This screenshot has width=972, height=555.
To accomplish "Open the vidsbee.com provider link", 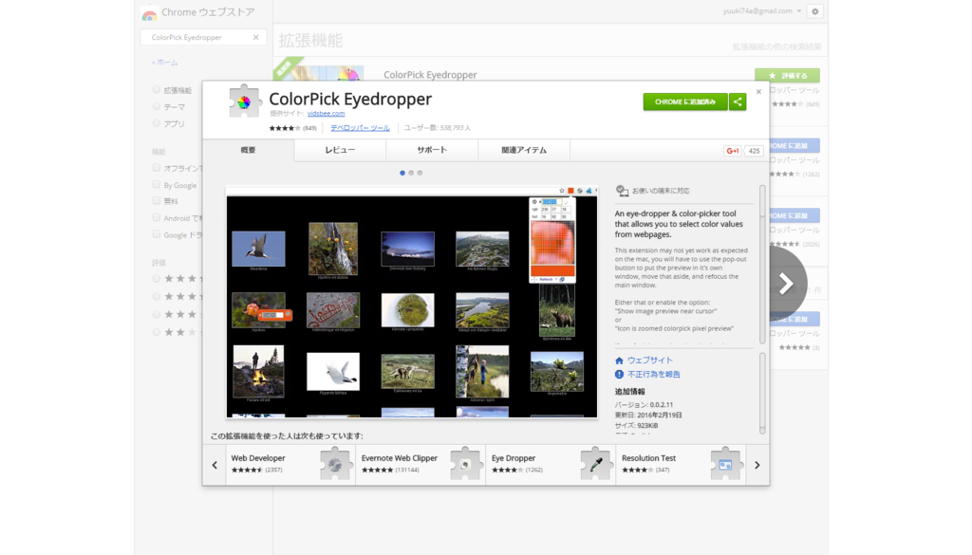I will point(326,113).
